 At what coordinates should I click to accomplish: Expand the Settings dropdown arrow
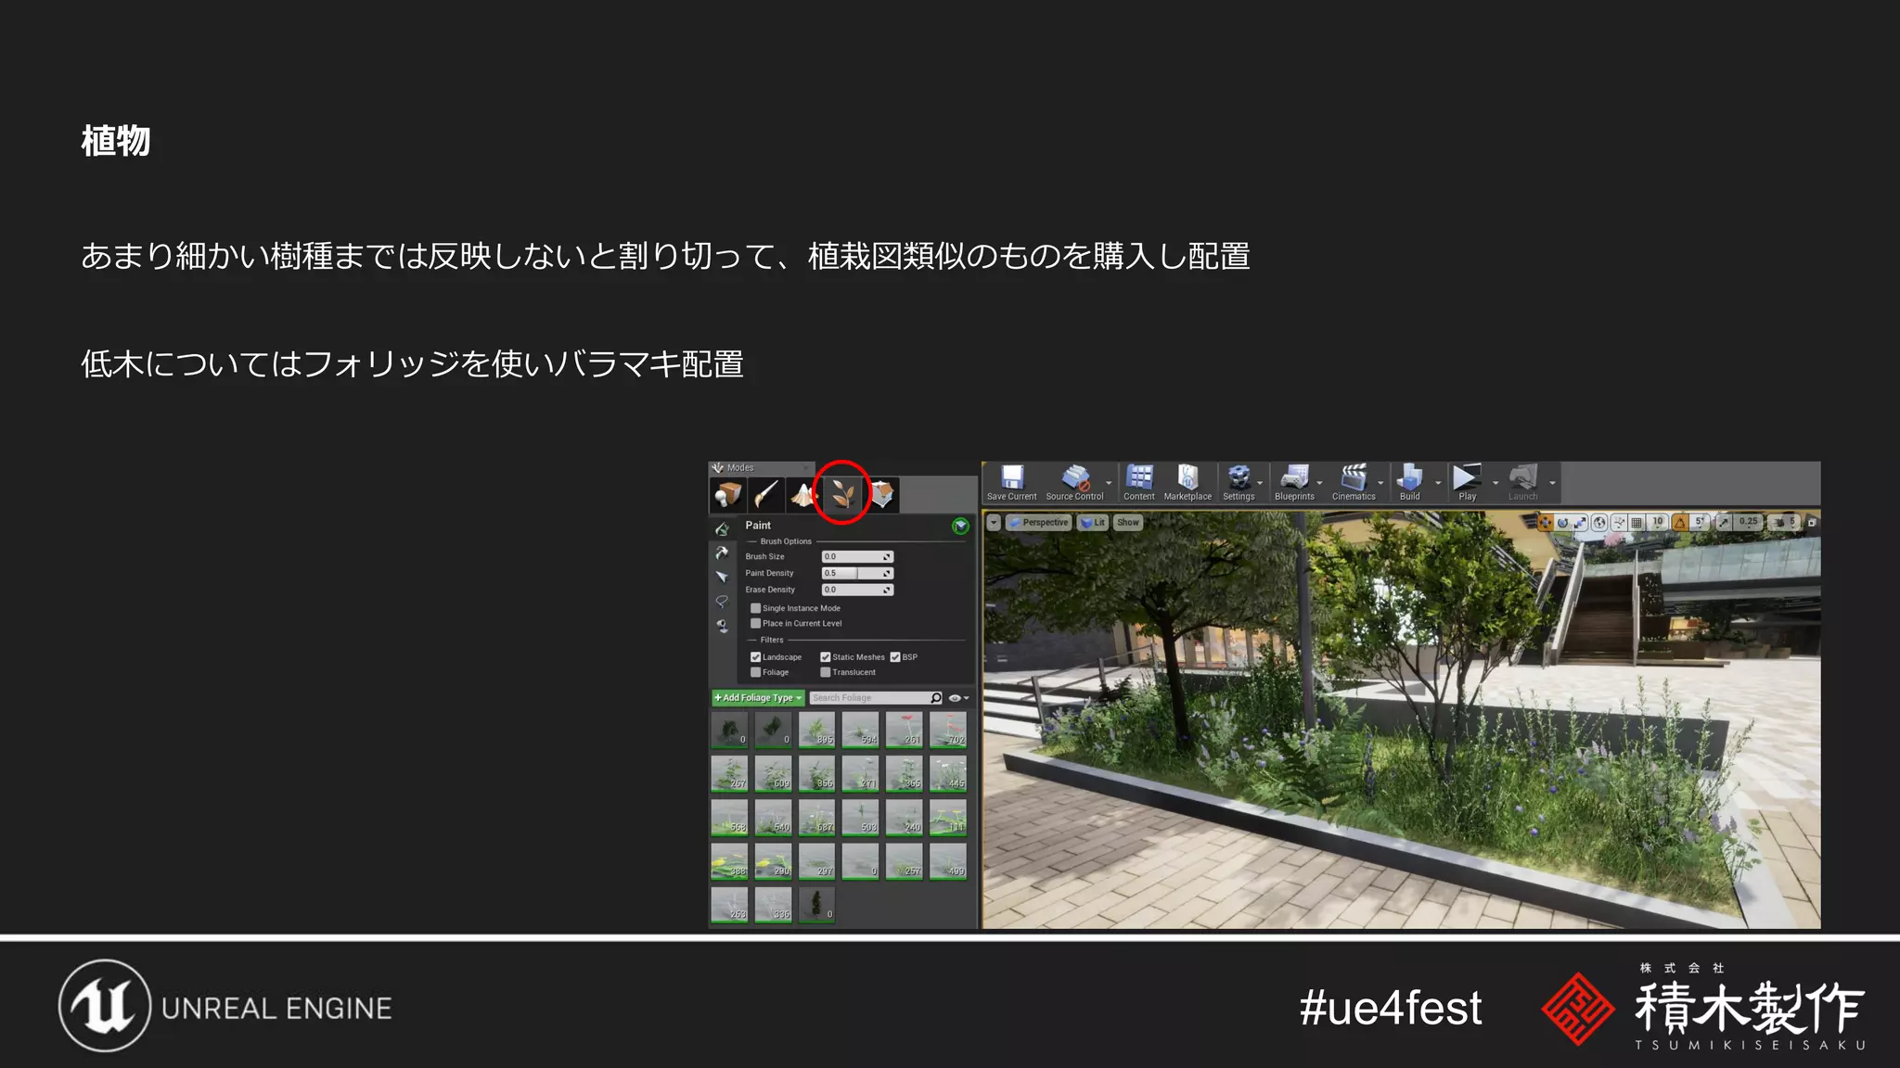point(1260,483)
